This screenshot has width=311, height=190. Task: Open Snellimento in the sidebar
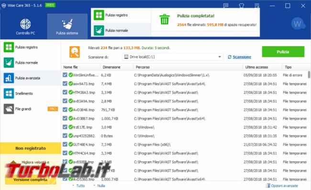click(31, 93)
